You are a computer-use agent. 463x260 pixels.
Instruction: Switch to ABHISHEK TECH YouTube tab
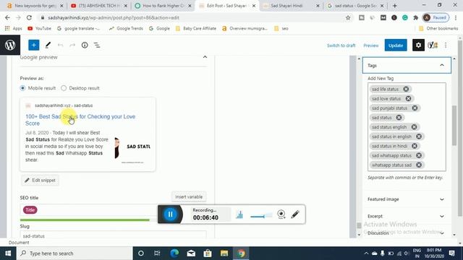point(99,6)
